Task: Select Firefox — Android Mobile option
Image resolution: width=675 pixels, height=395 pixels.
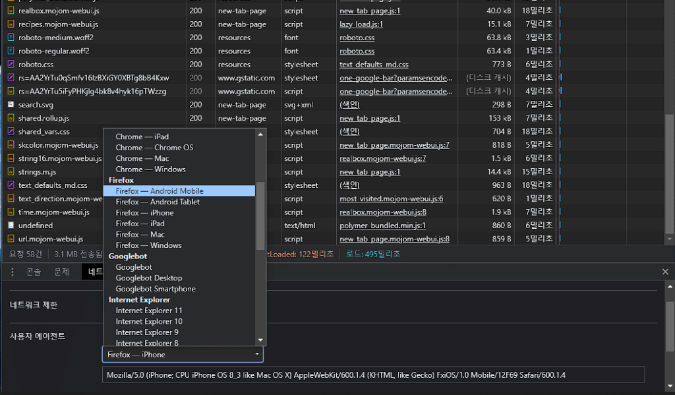Action: pos(179,191)
